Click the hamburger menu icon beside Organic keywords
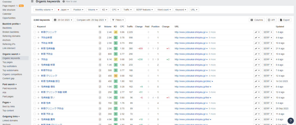Screen dimensions: 296x125 click(x=32, y=1)
